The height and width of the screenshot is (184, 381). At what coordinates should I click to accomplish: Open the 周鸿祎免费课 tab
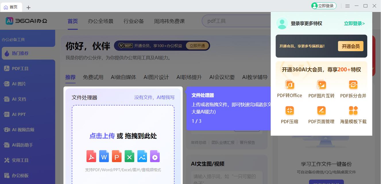click(x=169, y=21)
